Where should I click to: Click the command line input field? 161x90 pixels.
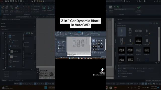(47, 78)
